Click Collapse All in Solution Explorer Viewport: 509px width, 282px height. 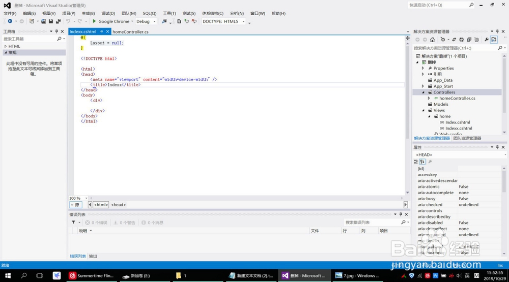(x=469, y=40)
